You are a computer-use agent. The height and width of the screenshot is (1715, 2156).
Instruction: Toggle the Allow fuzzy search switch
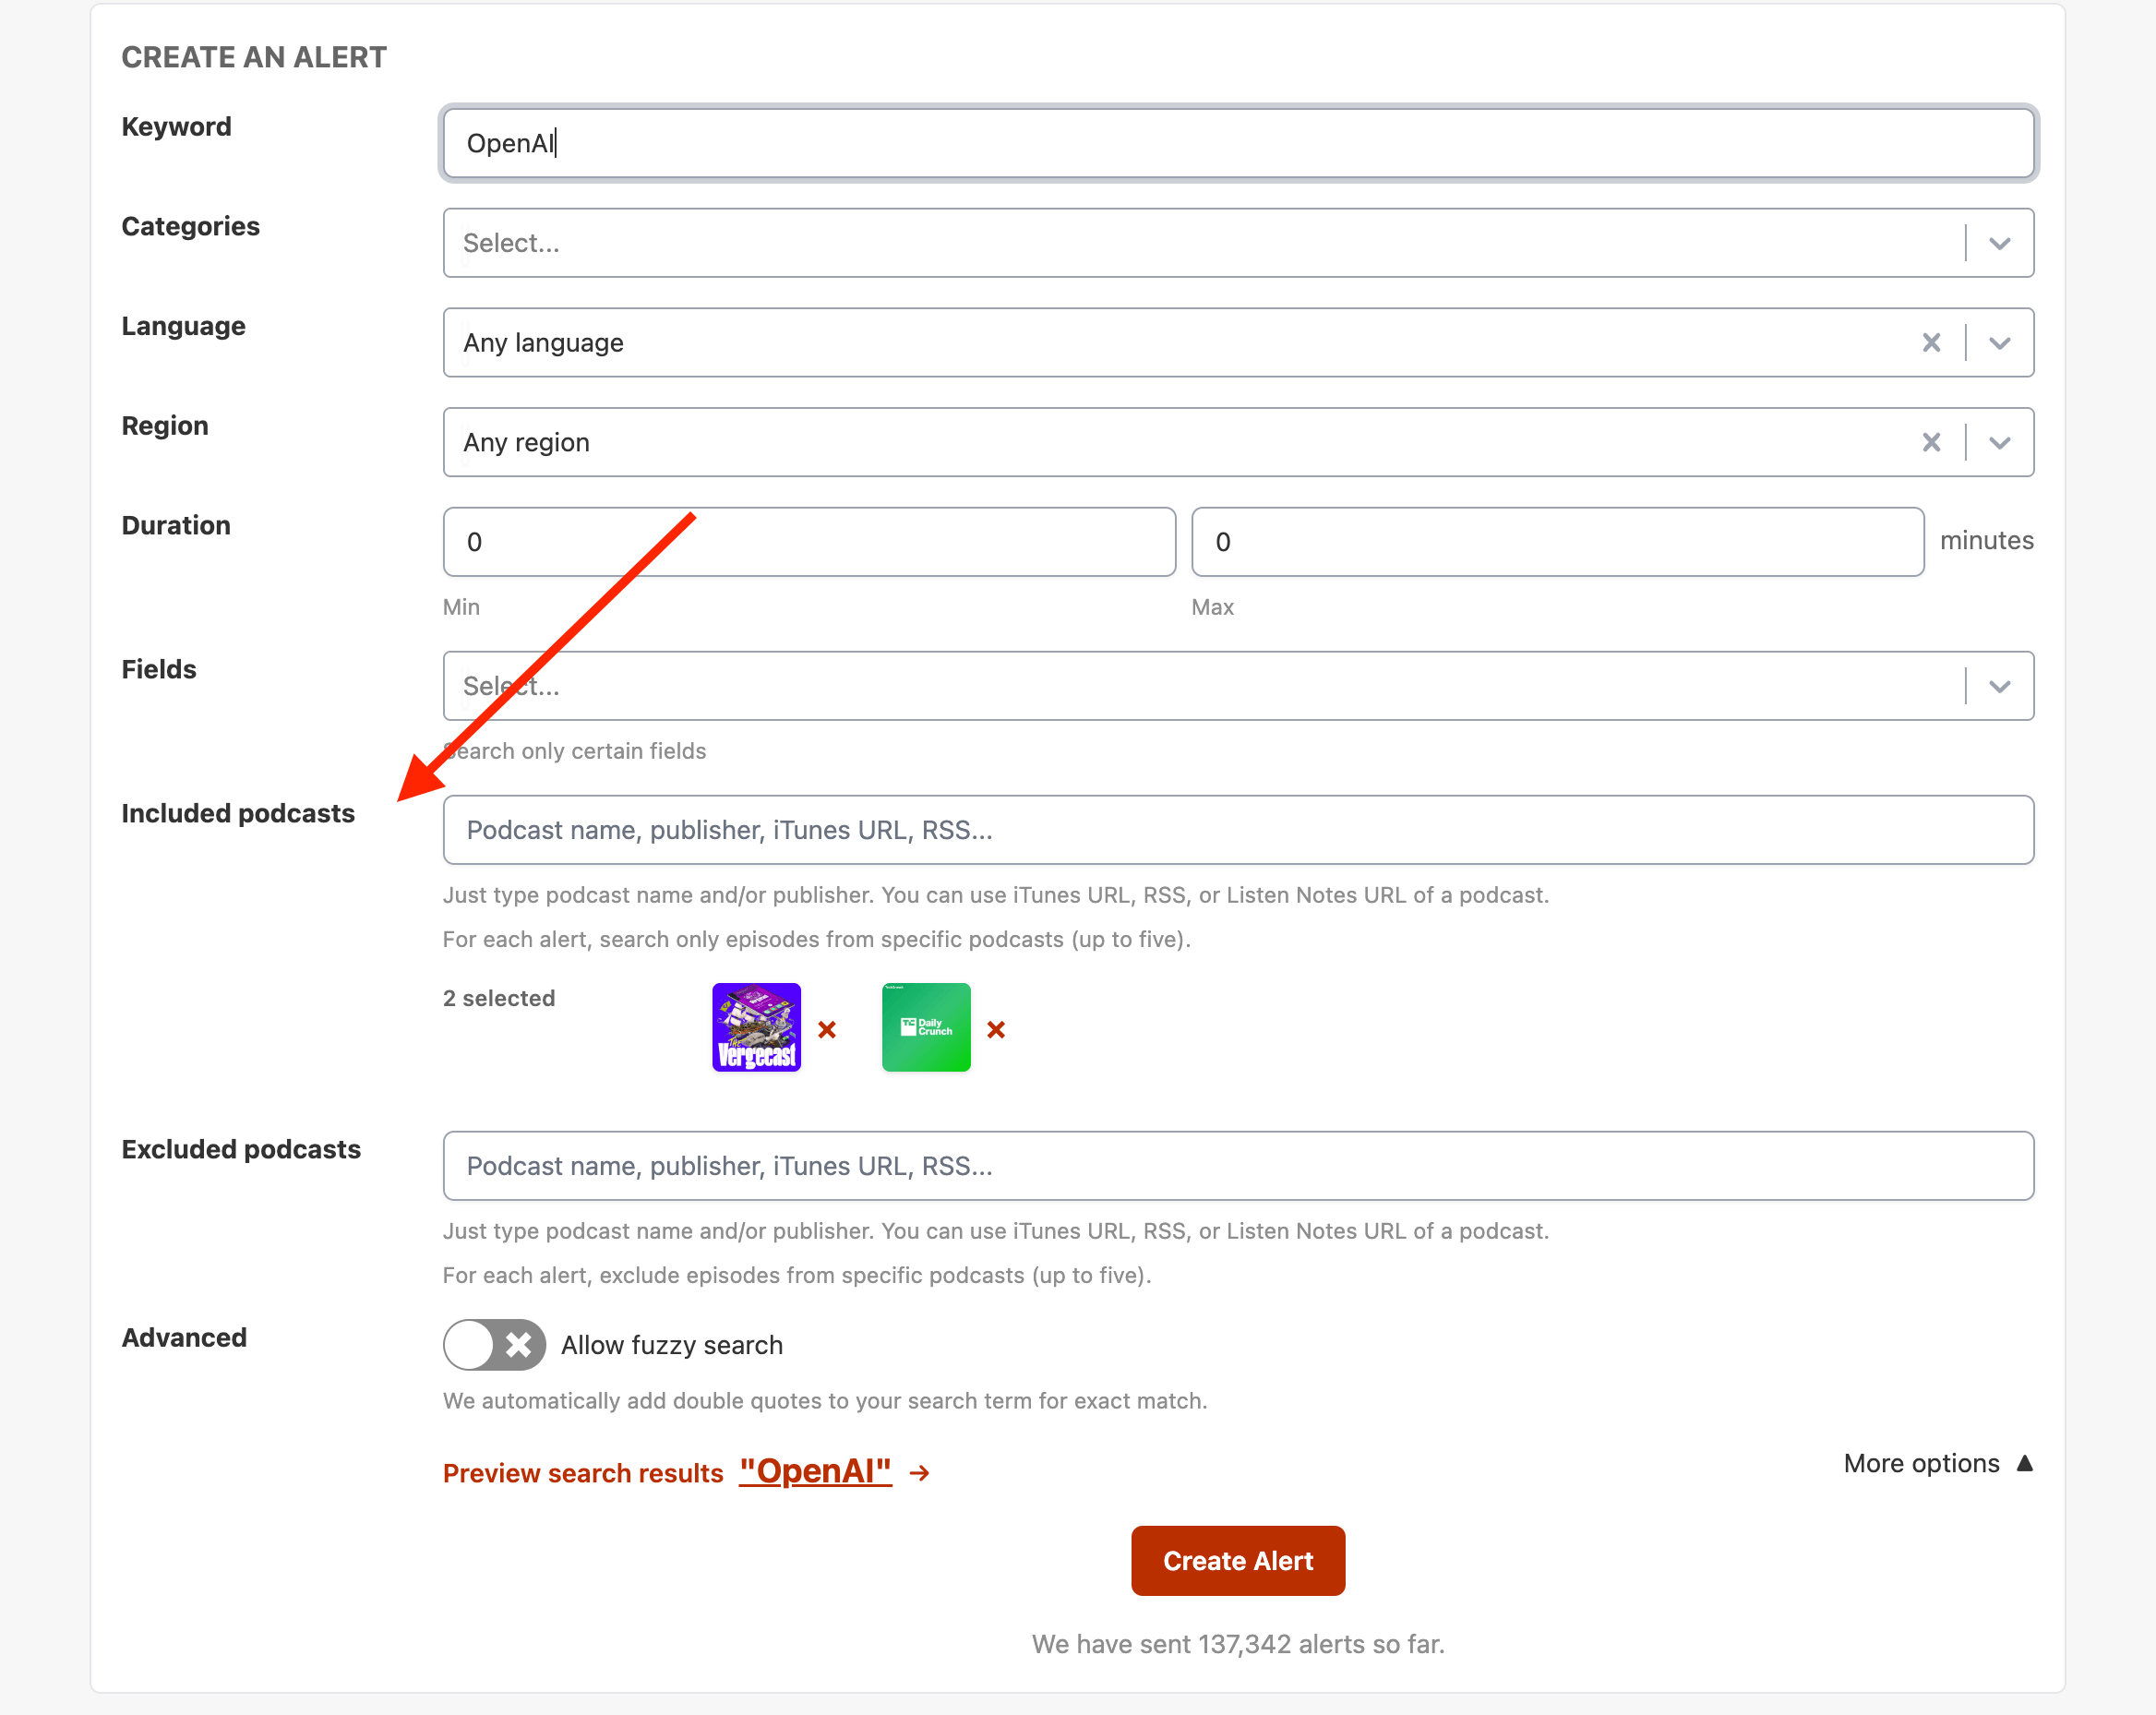coord(494,1345)
